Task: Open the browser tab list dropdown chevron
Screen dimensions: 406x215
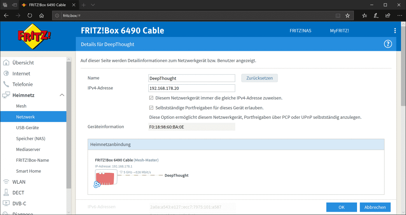Action: (93, 5)
